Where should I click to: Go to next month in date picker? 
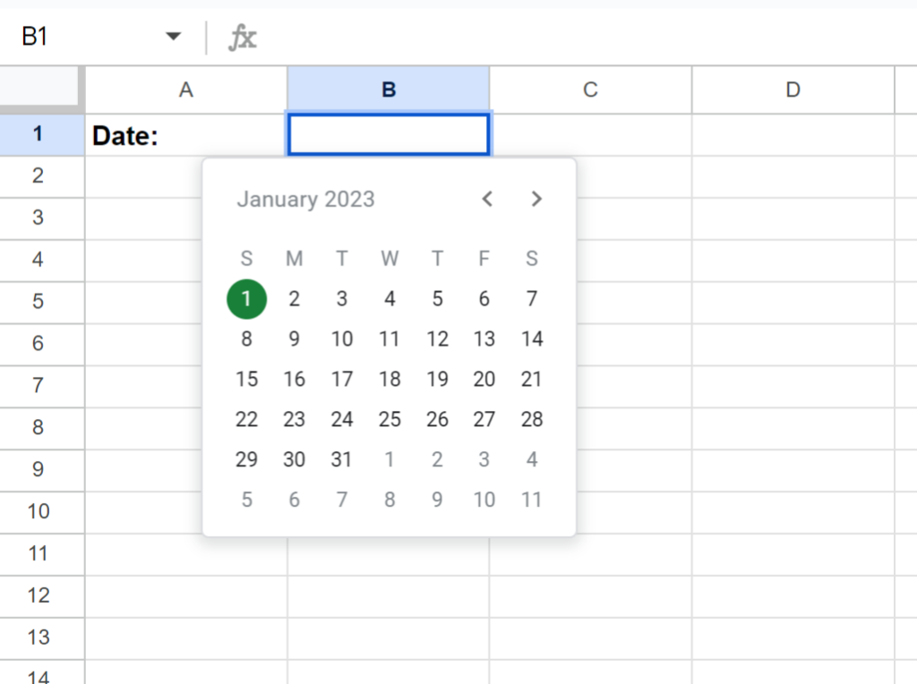pos(536,199)
